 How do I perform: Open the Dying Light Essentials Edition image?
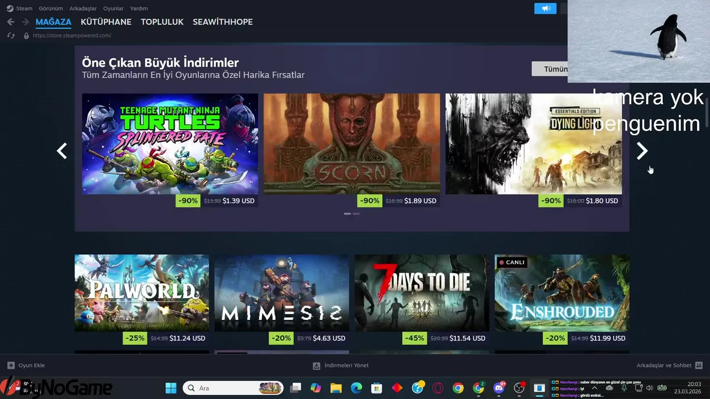coord(534,144)
